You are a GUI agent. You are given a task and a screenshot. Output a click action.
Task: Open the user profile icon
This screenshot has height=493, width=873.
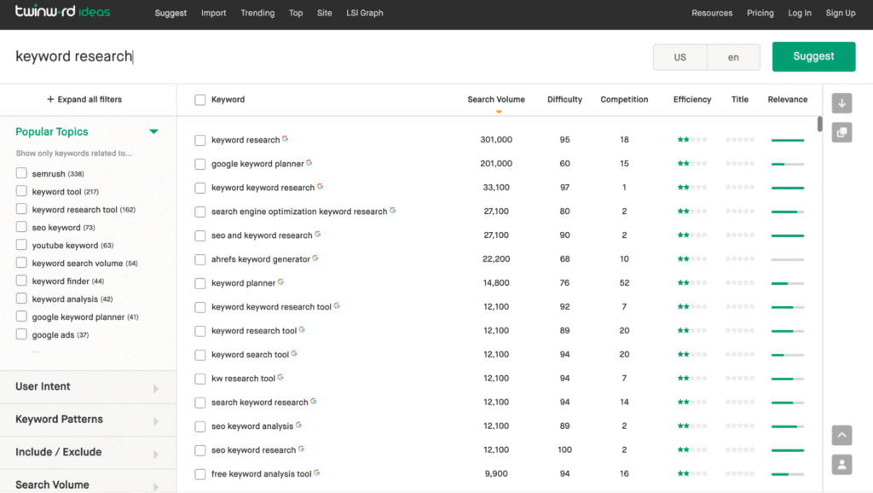pyautogui.click(x=841, y=465)
